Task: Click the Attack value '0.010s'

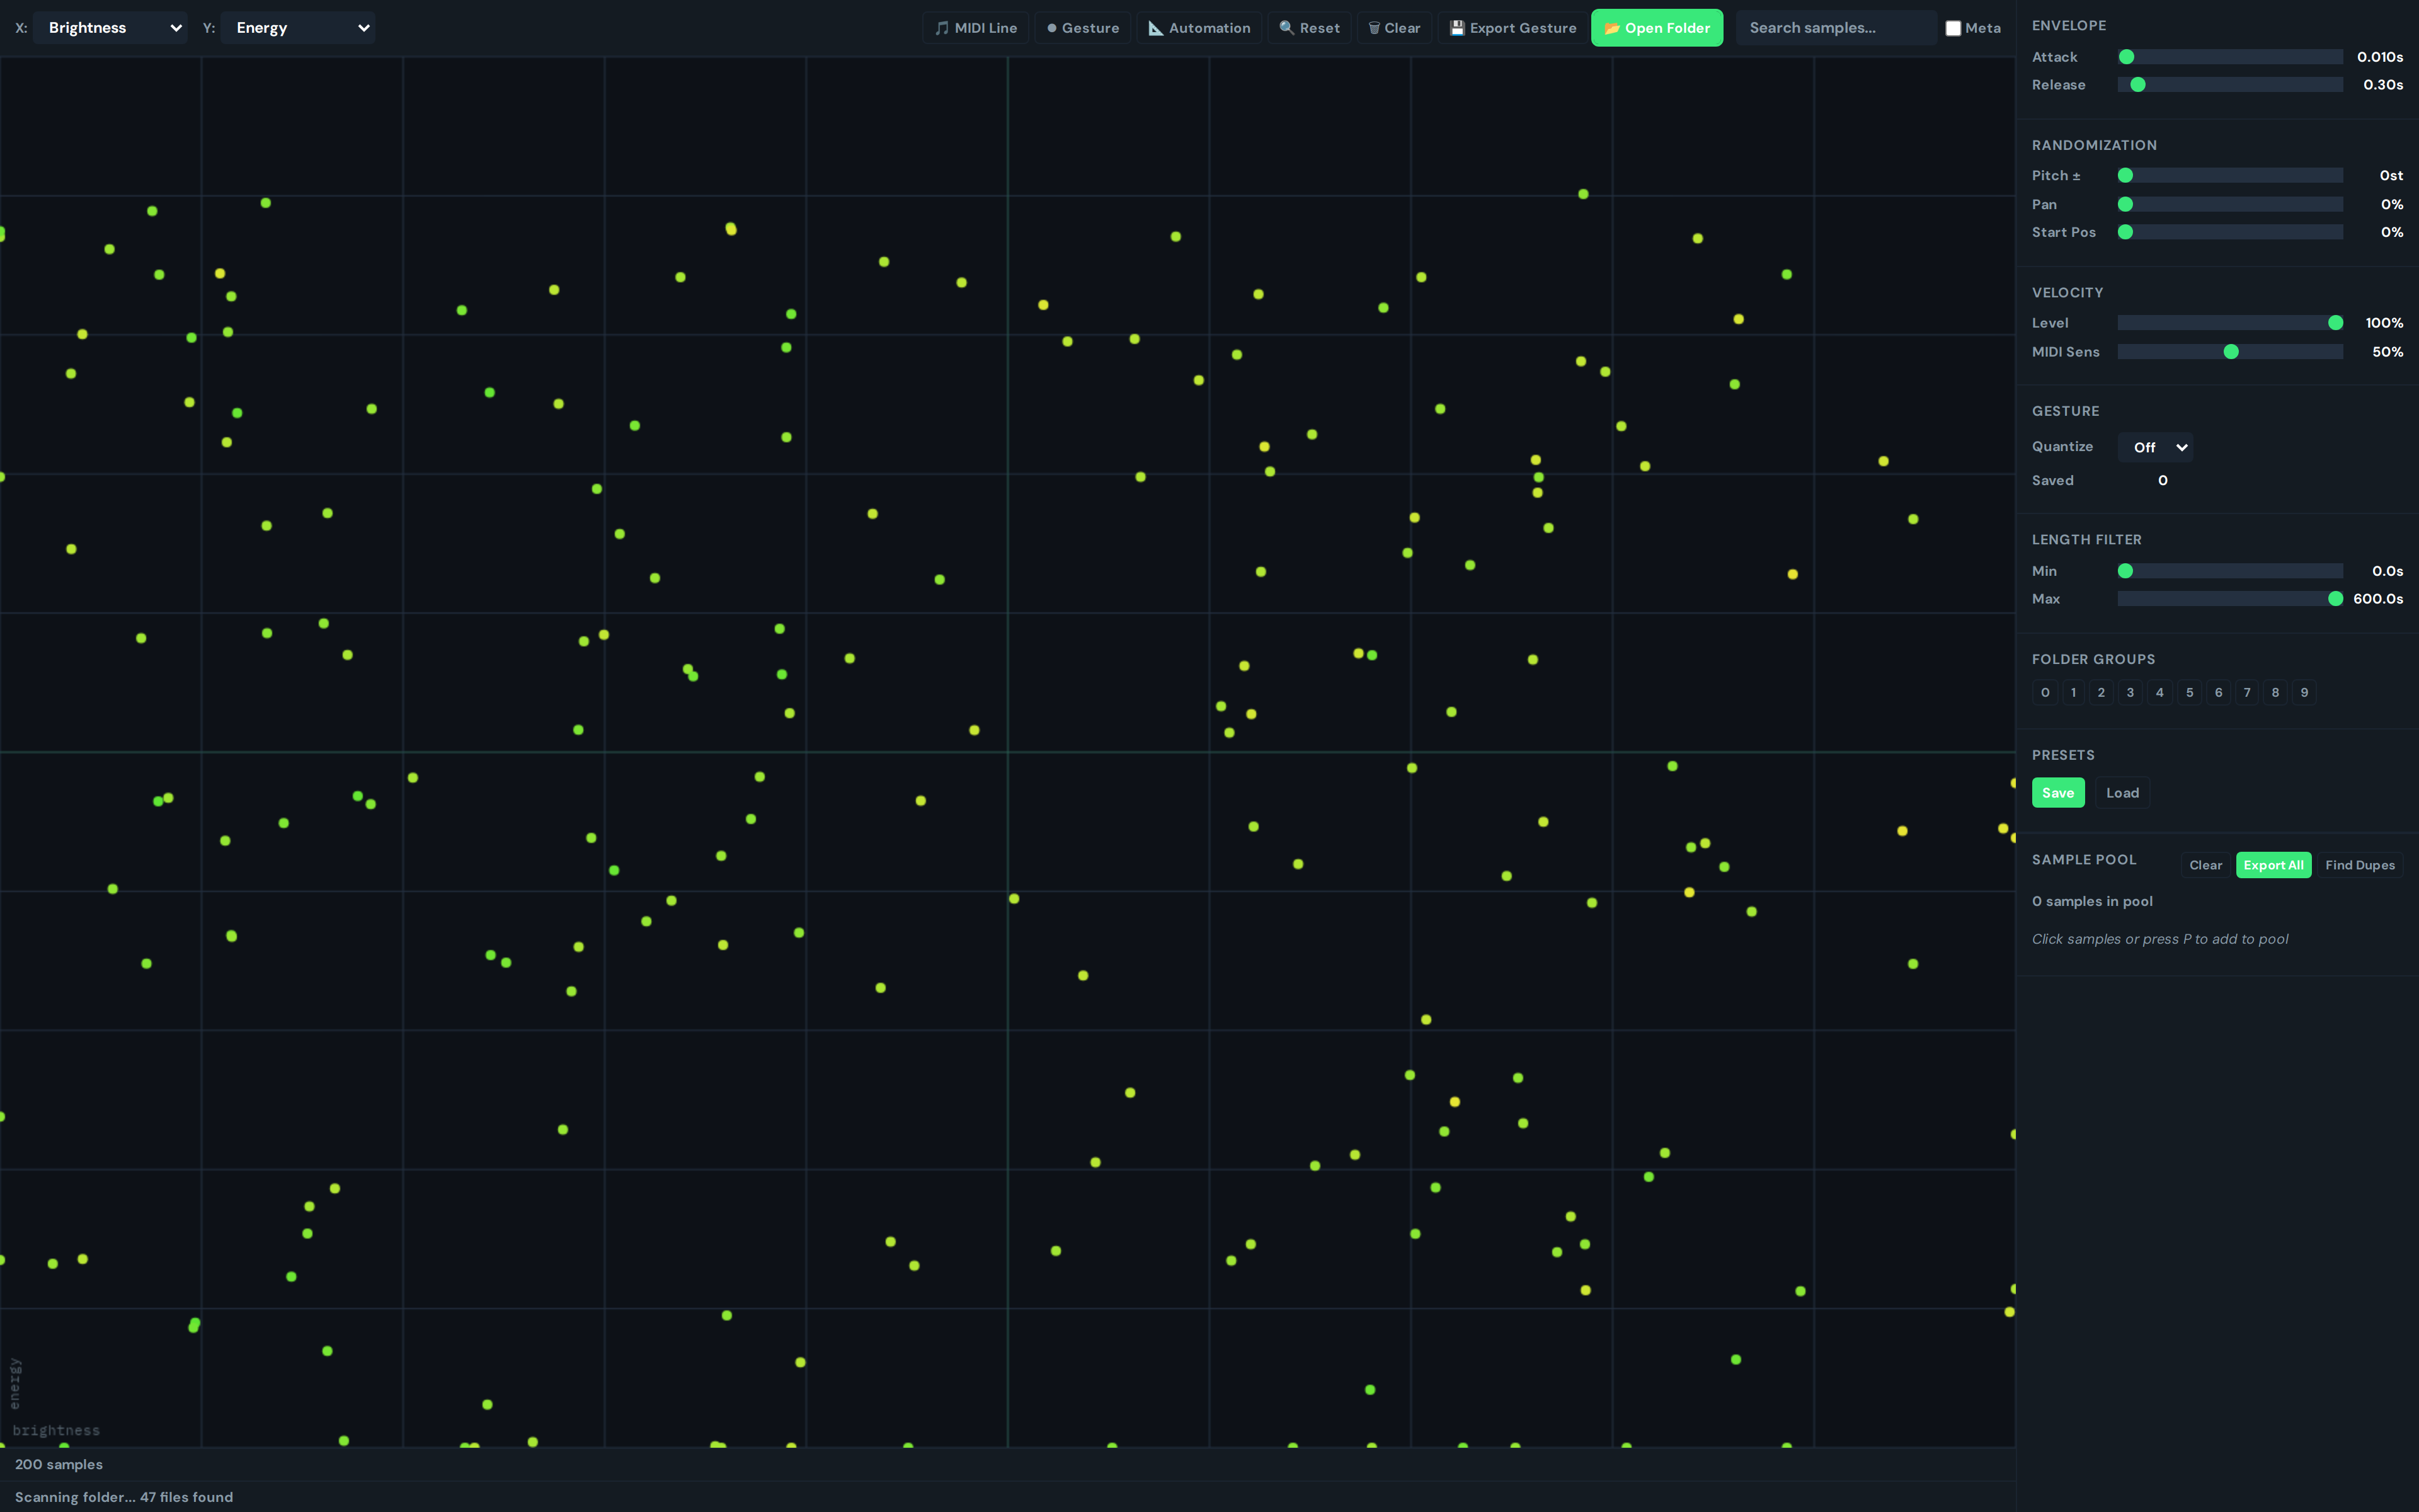Action: tap(2379, 57)
